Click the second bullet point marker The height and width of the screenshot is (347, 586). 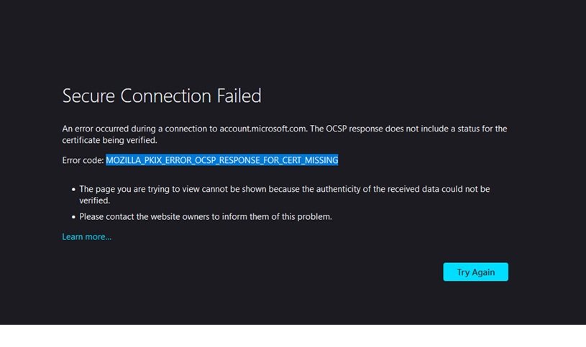[73, 217]
